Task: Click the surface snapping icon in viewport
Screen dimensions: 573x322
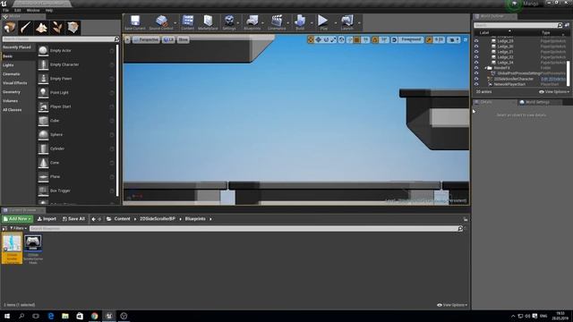Action: [x=349, y=39]
